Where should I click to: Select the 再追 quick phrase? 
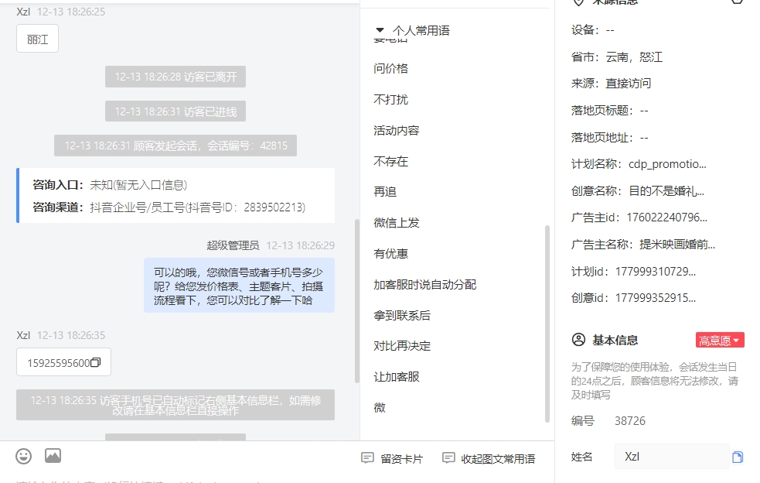[385, 192]
